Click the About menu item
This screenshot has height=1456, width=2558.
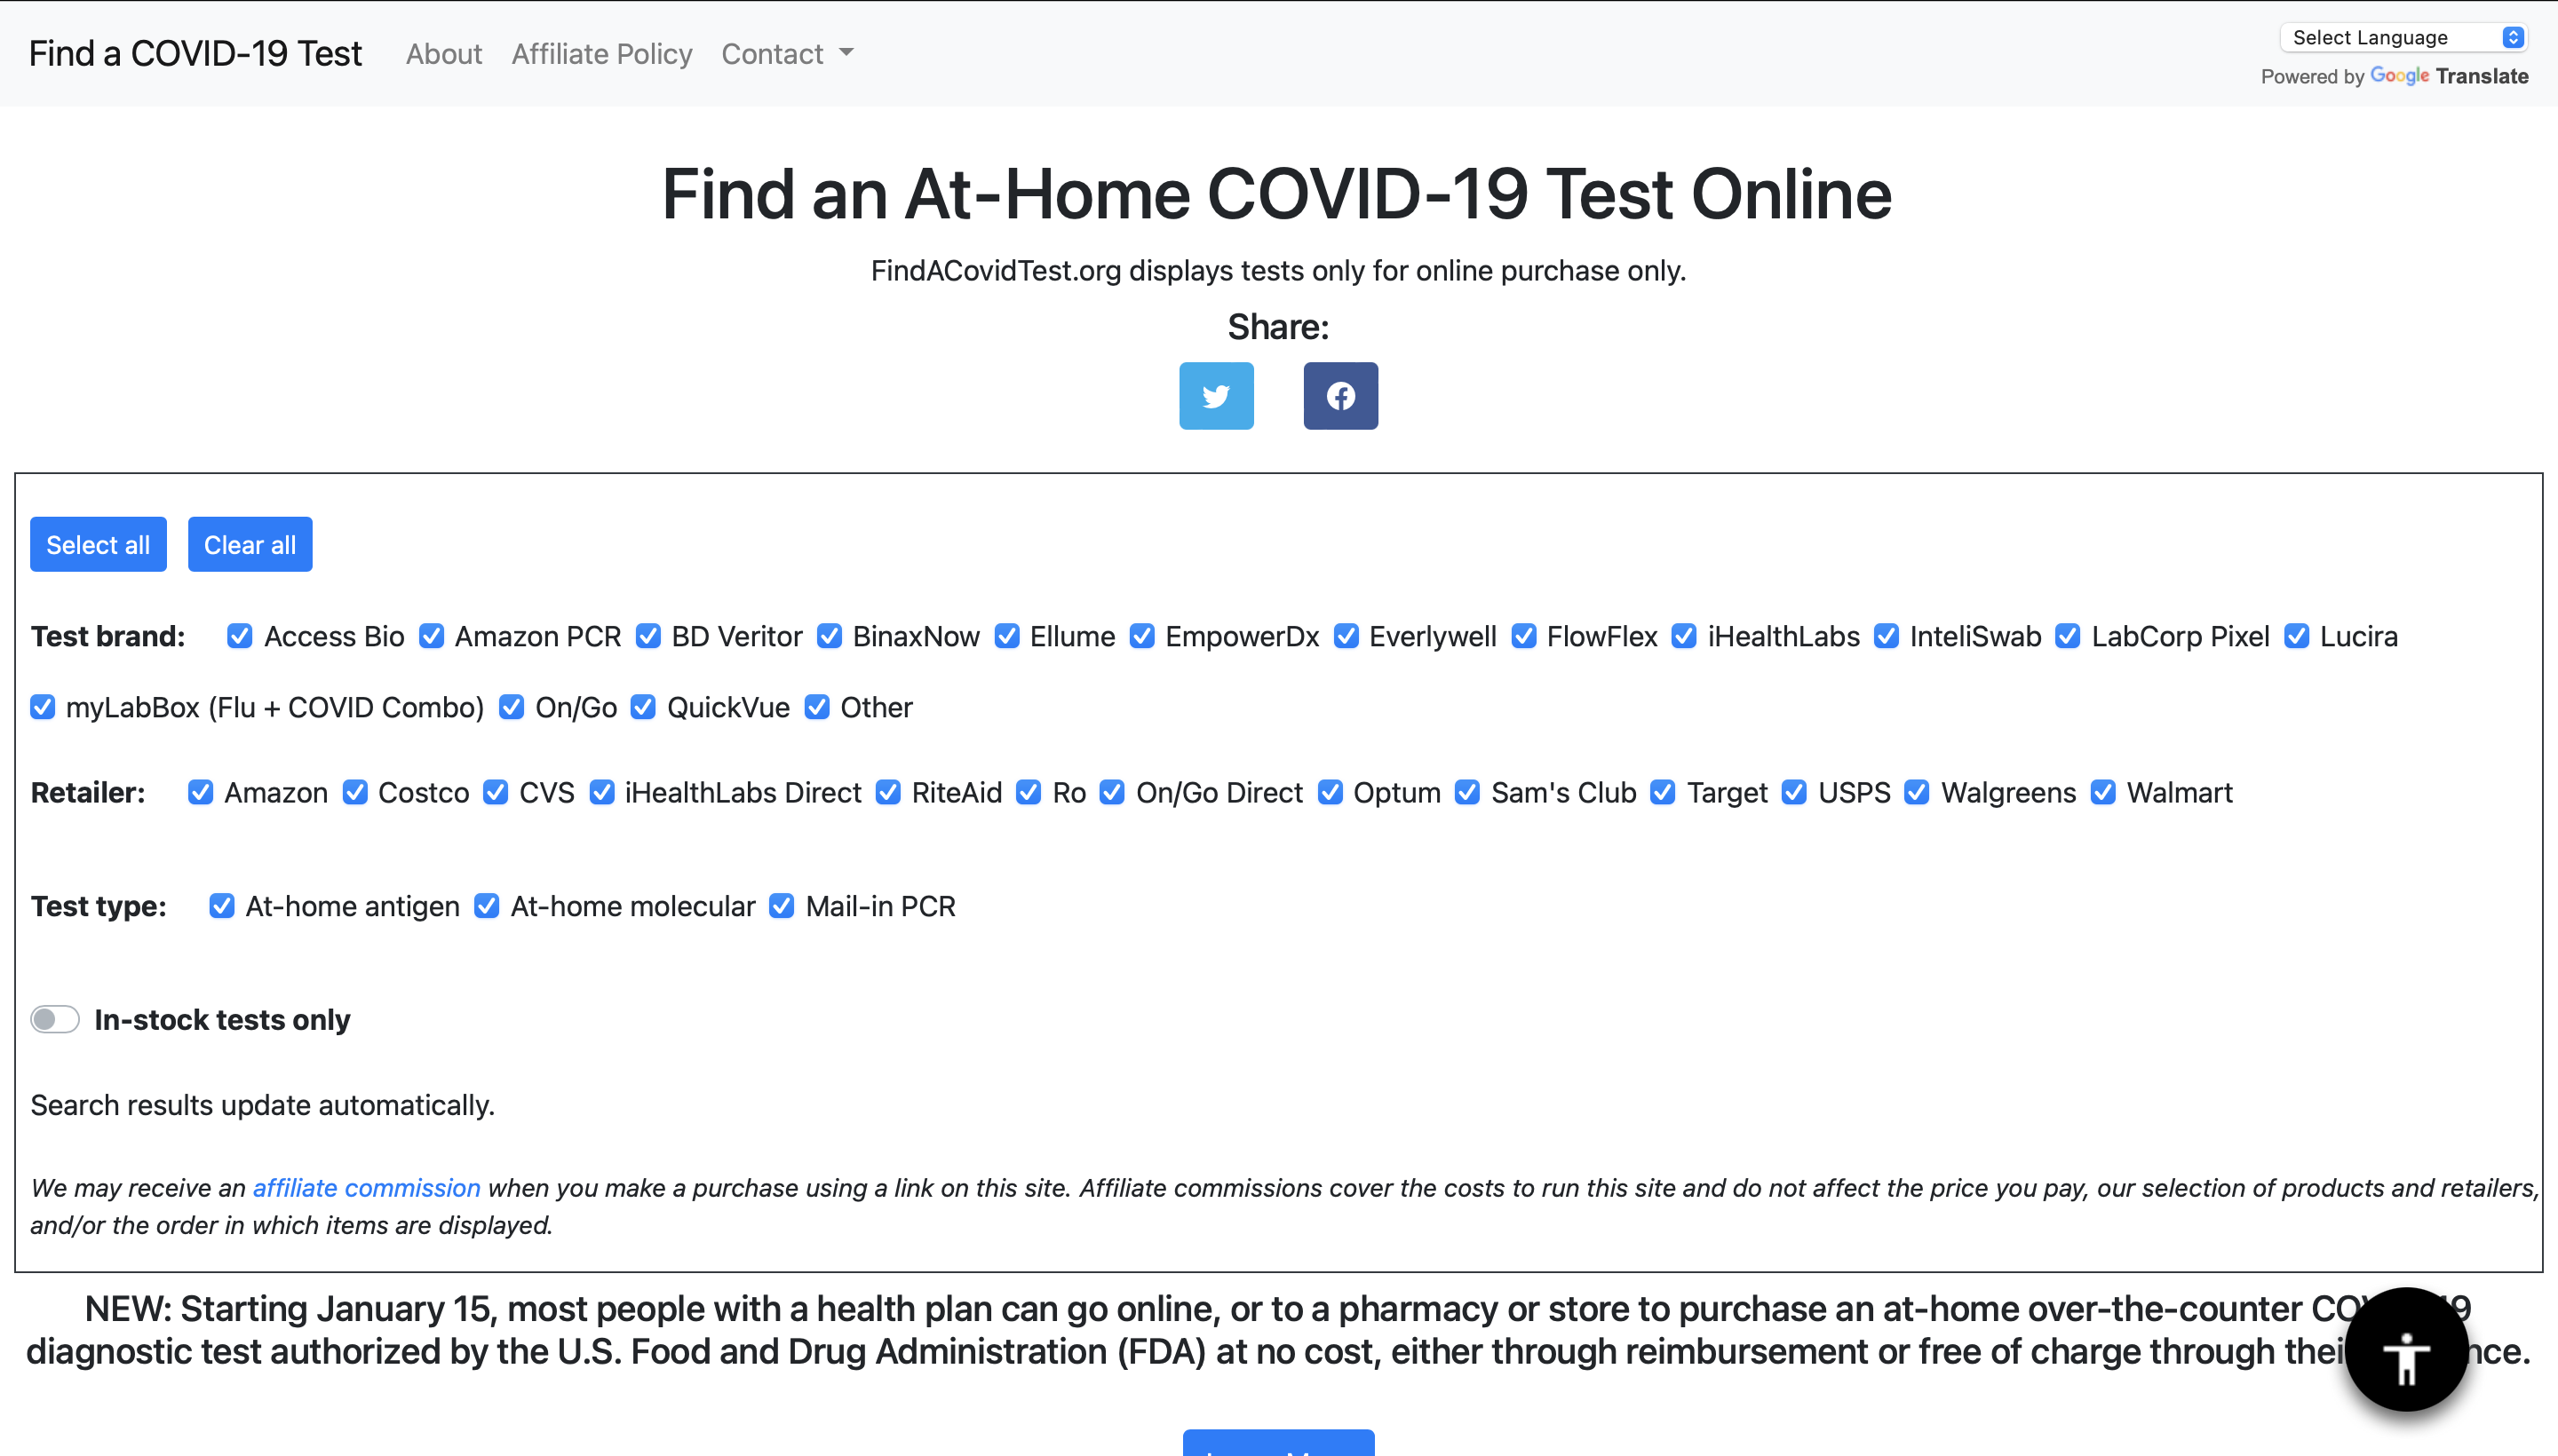point(444,52)
